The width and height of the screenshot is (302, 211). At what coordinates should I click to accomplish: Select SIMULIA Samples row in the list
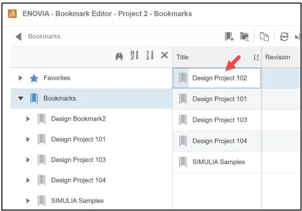tap(218, 162)
